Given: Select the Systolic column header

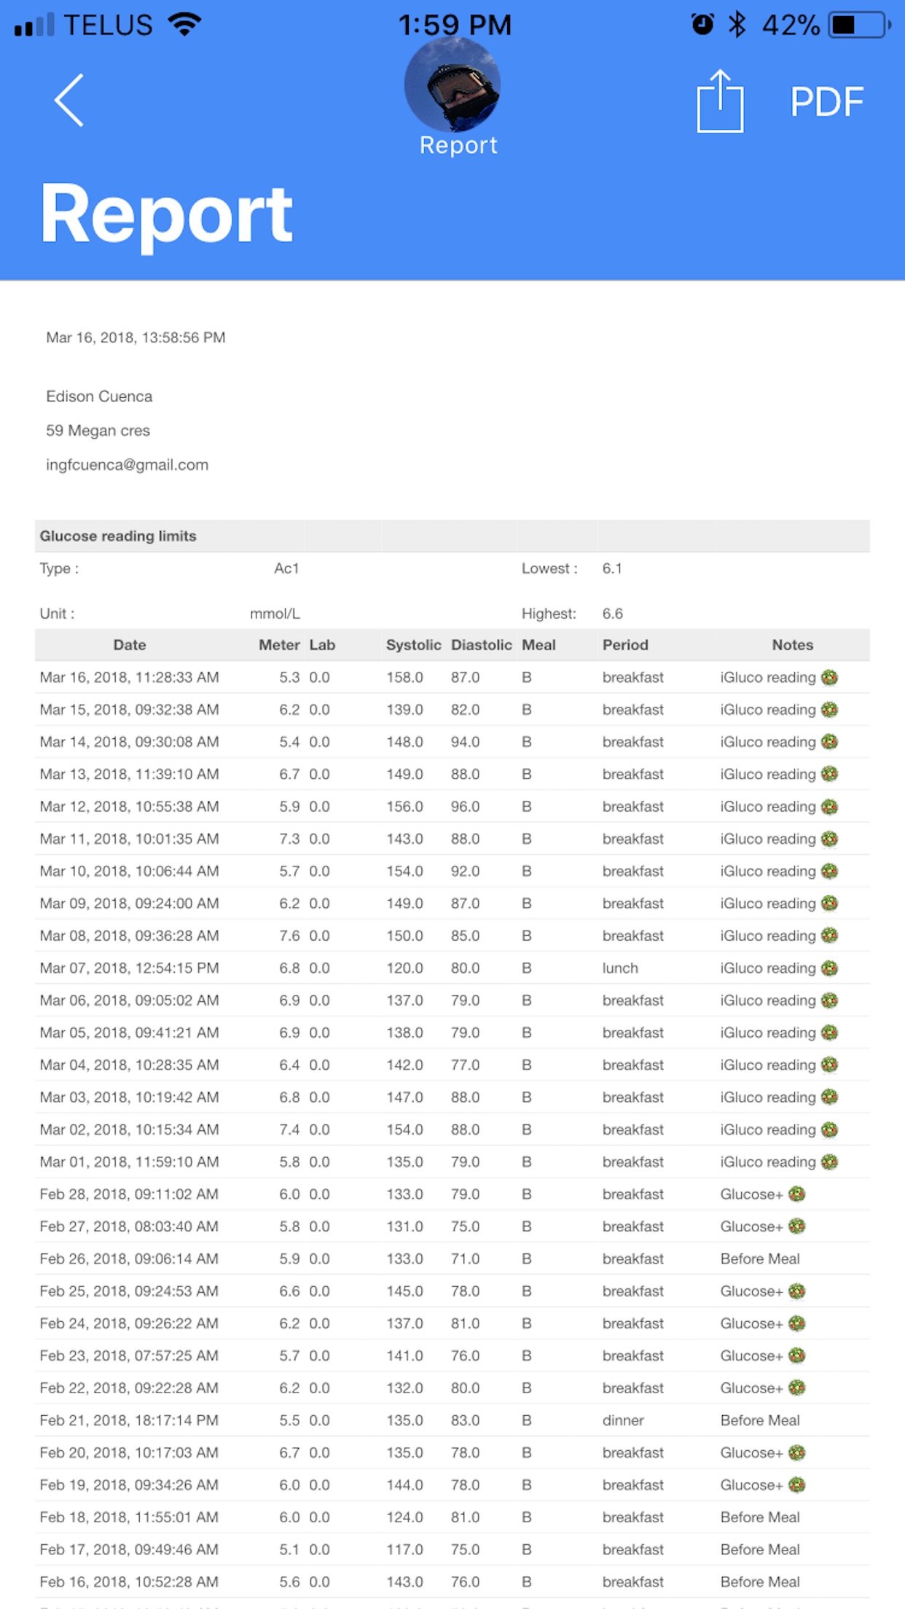Looking at the screenshot, I should pyautogui.click(x=413, y=645).
